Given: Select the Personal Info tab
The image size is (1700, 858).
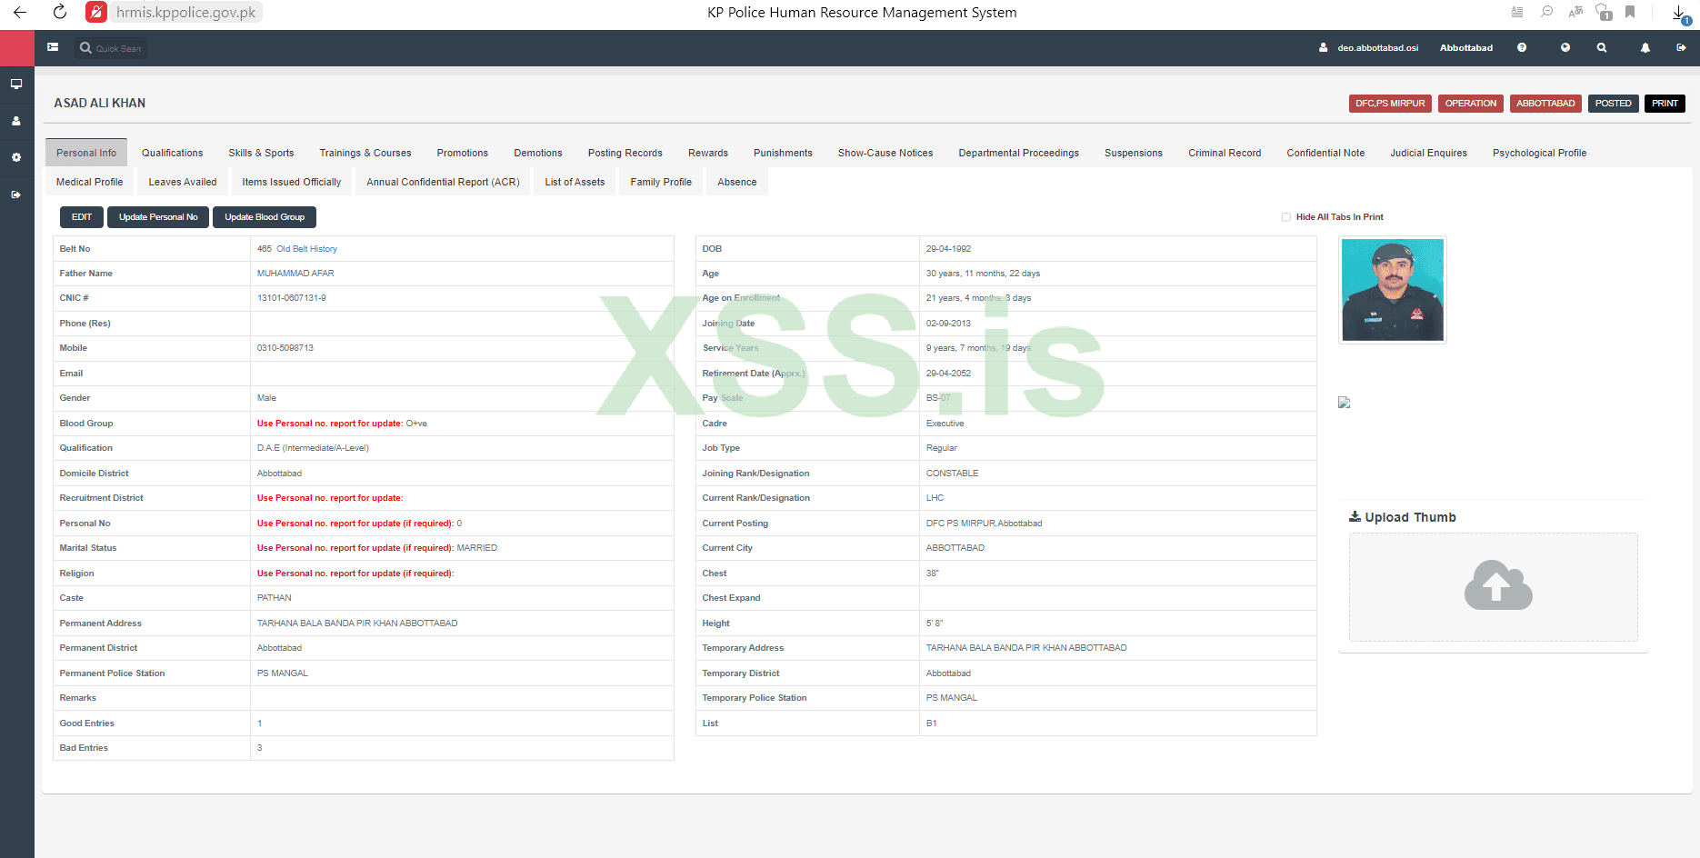Looking at the screenshot, I should click(x=86, y=153).
